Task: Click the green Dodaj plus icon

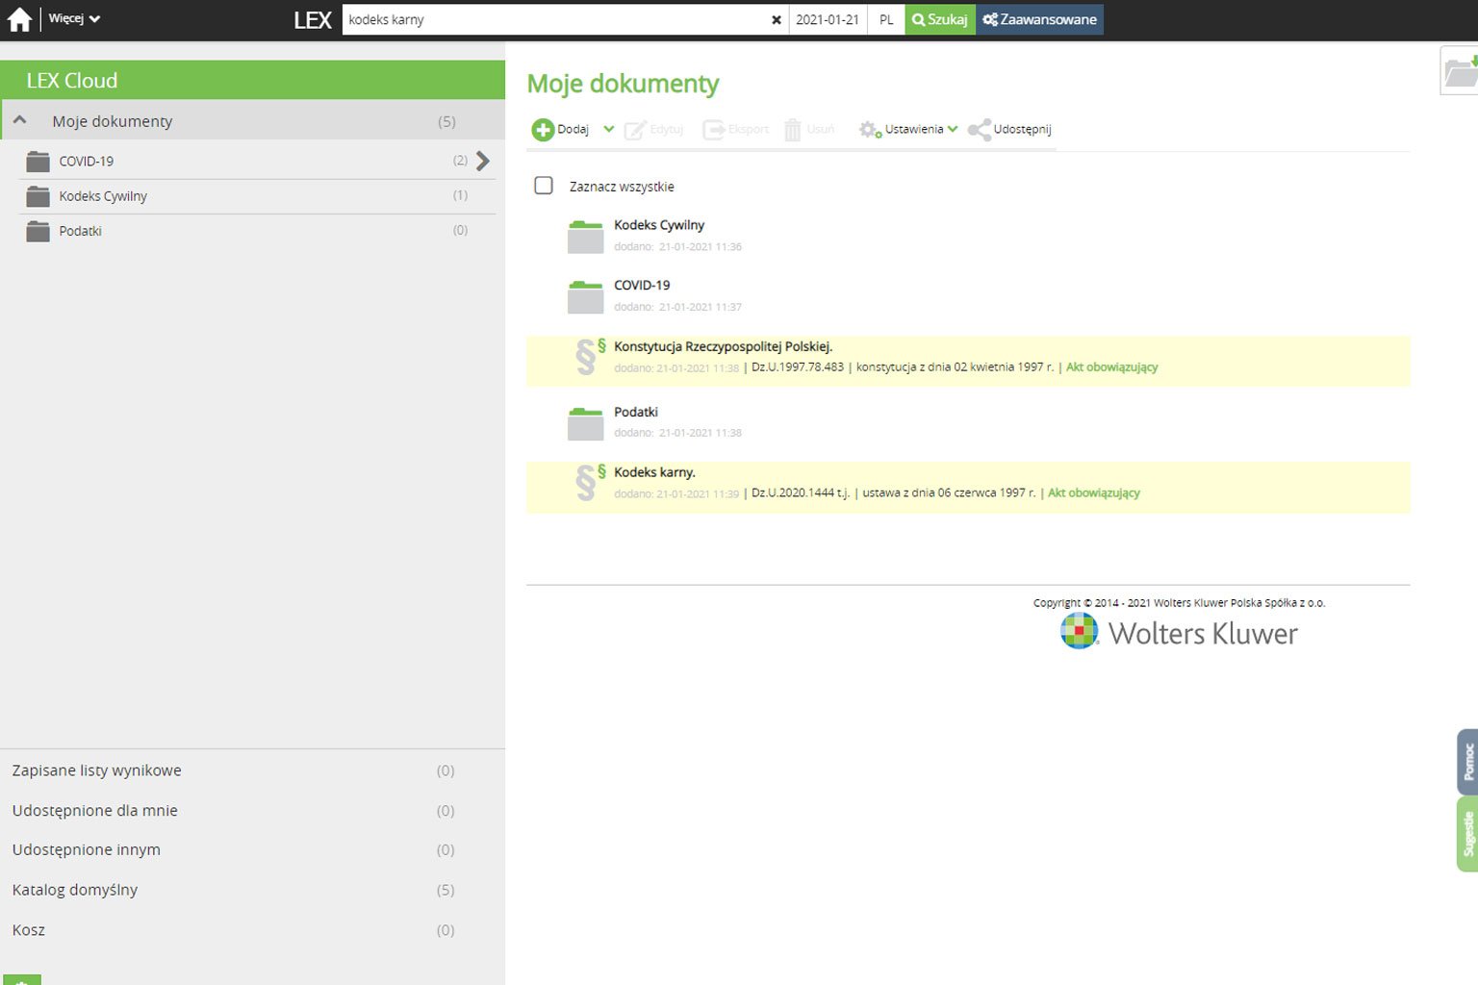Action: (543, 130)
